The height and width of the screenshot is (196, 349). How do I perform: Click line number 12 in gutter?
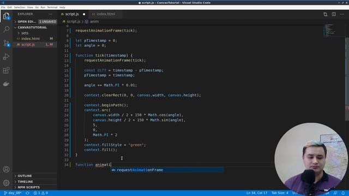67,56
